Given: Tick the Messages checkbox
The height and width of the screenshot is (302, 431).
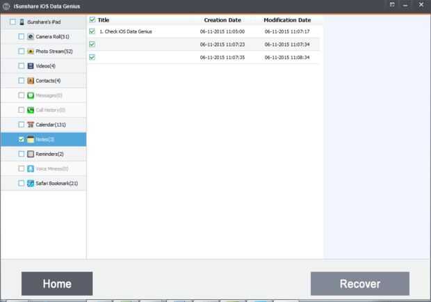Looking at the screenshot, I should (21, 95).
